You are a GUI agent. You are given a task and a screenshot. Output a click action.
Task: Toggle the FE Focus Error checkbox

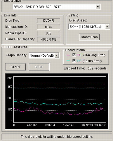point(74,61)
